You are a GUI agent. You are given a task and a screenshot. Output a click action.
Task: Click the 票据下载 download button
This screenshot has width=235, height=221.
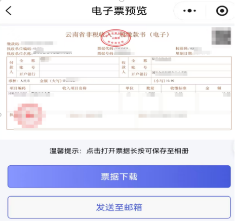tap(119, 176)
